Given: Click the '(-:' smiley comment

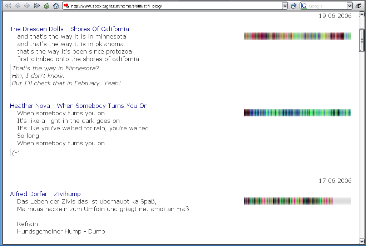Looking at the screenshot, I should point(15,153).
